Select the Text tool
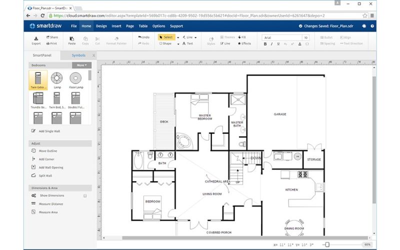The width and height of the screenshot is (400, 250). coord(188,43)
